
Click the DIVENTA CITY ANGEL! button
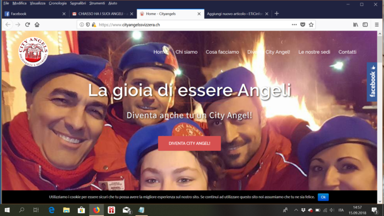189,143
